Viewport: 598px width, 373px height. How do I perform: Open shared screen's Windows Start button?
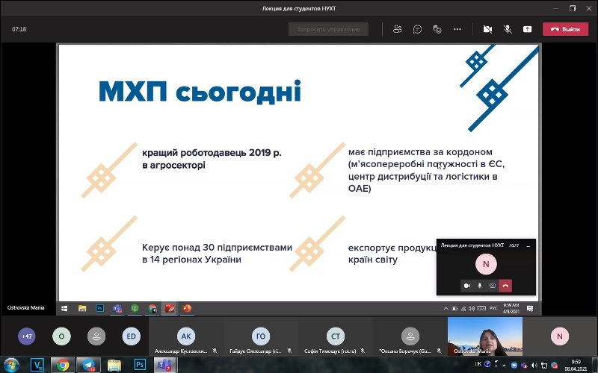point(64,308)
